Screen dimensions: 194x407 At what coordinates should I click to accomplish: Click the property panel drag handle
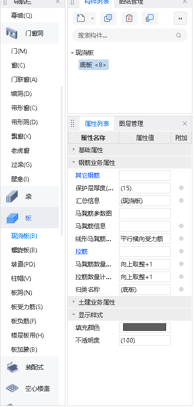(x=72, y=123)
